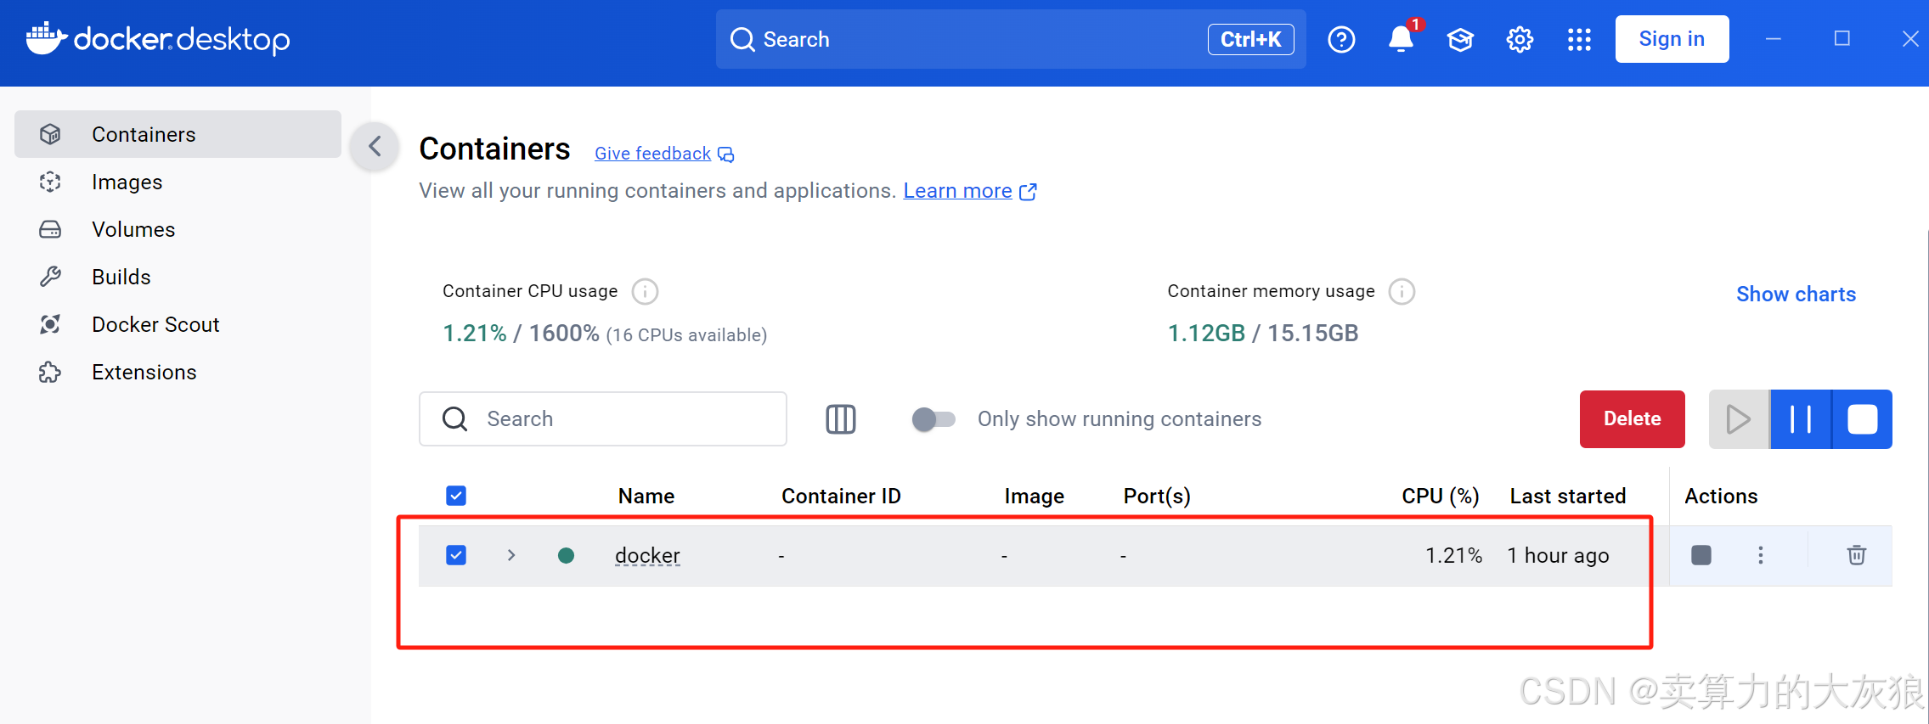Expand the docker container row
The height and width of the screenshot is (724, 1929).
pyautogui.click(x=511, y=555)
